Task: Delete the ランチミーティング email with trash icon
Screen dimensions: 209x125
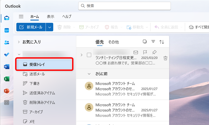Action: (x=165, y=58)
